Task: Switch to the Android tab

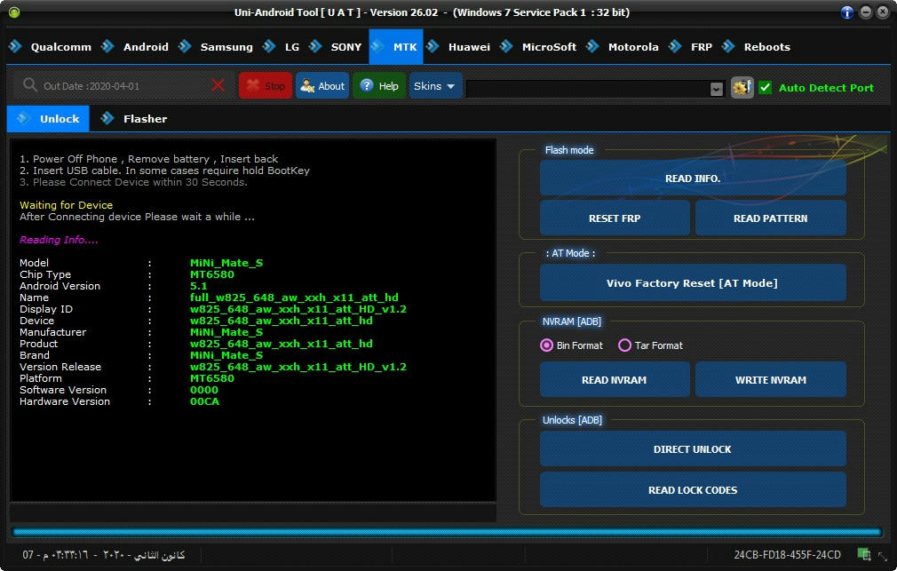Action: [x=135, y=47]
